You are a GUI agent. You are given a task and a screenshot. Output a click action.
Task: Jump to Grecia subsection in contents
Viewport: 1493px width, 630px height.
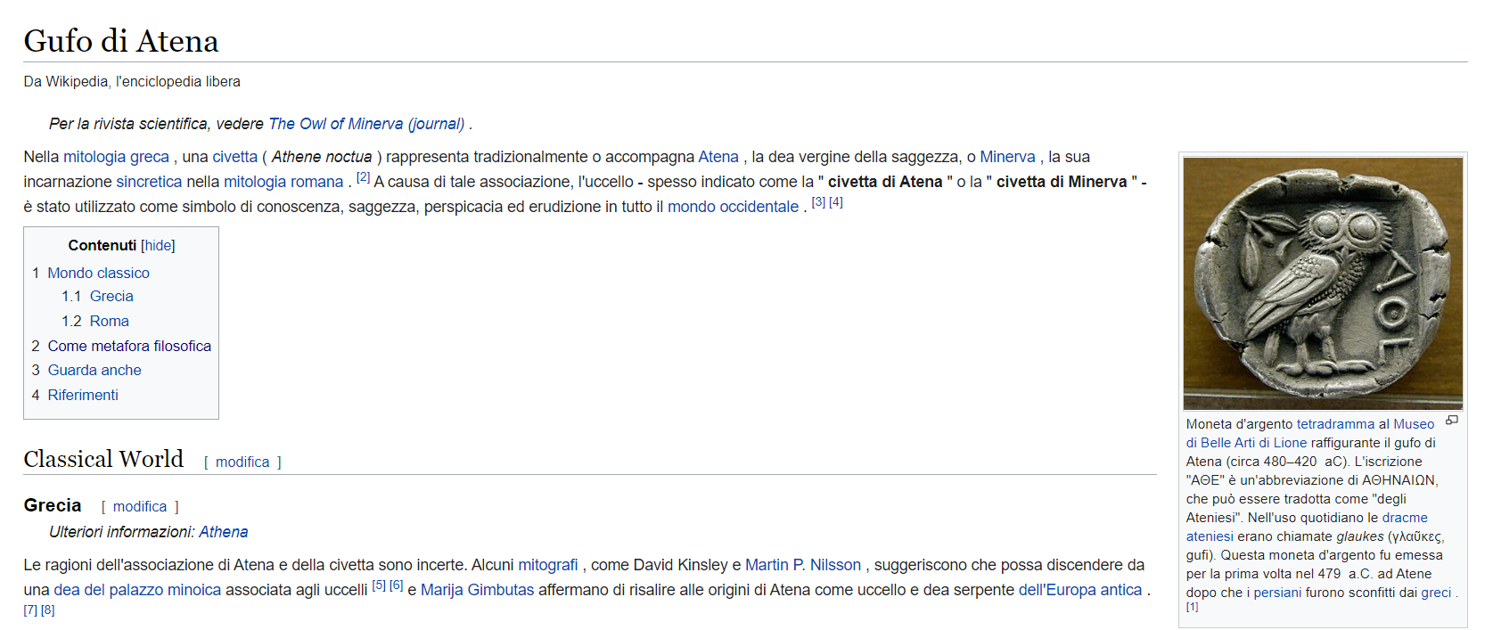click(111, 297)
